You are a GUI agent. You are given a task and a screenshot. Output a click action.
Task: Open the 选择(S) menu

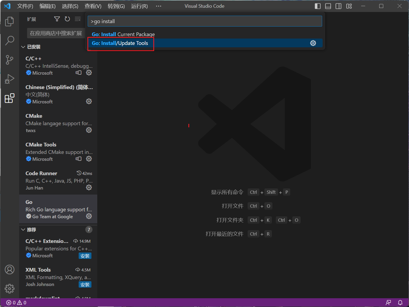click(x=70, y=6)
